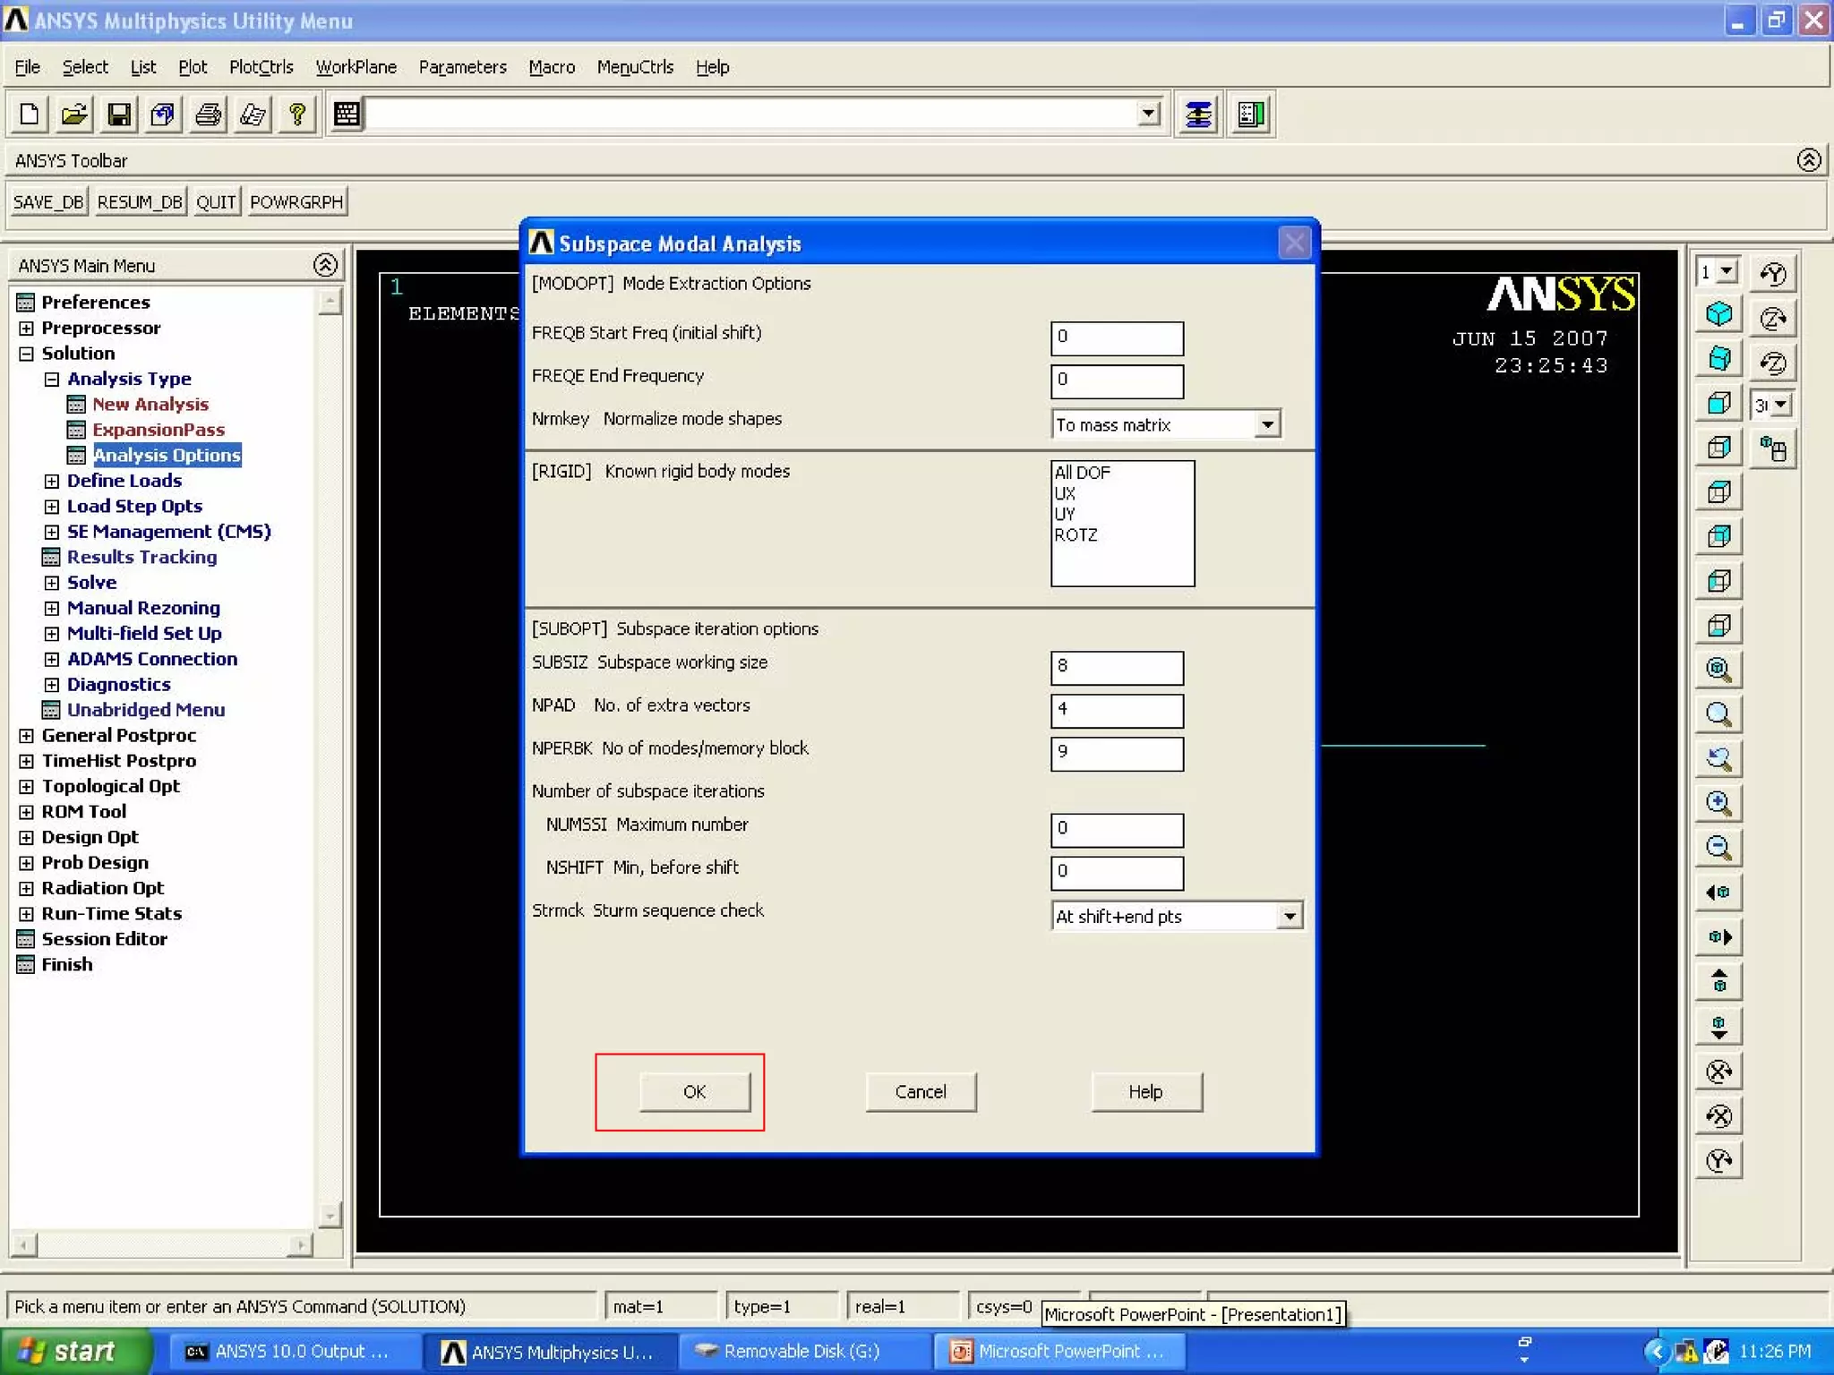This screenshot has height=1375, width=1834.
Task: Pan the model down with arrow icon
Action: pos(1718,1027)
